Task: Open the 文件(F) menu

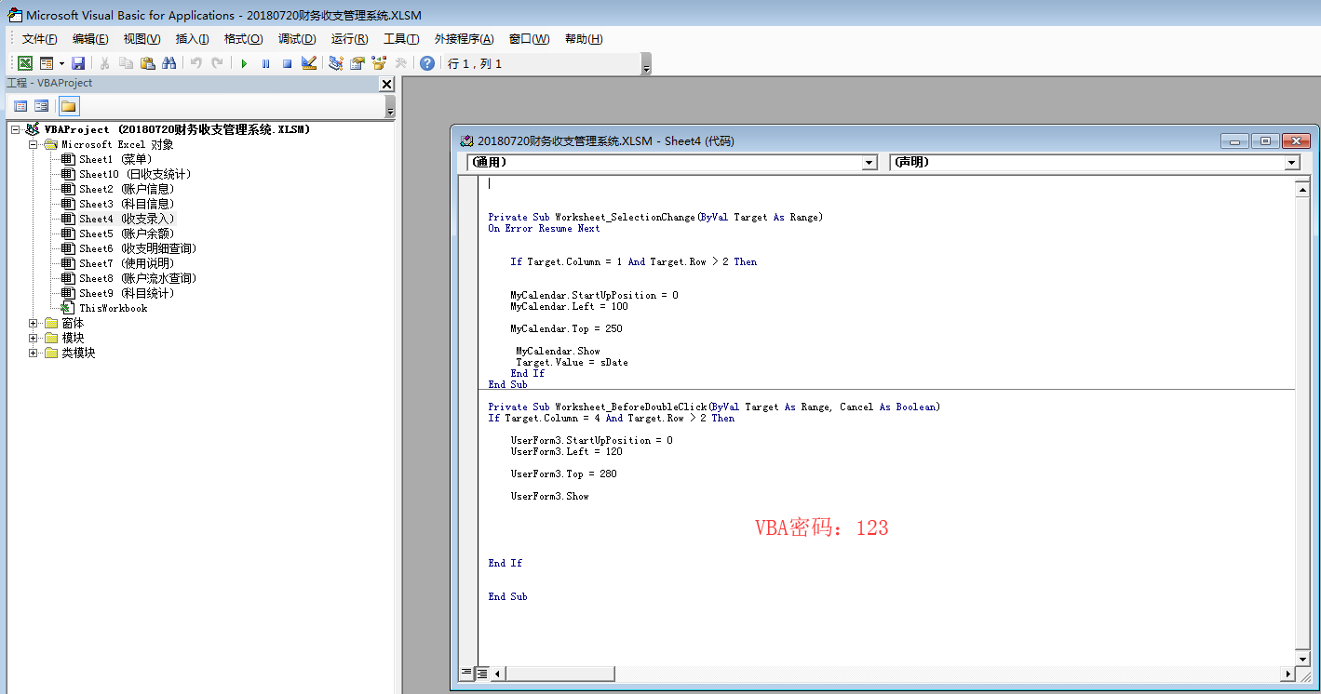Action: click(x=39, y=39)
